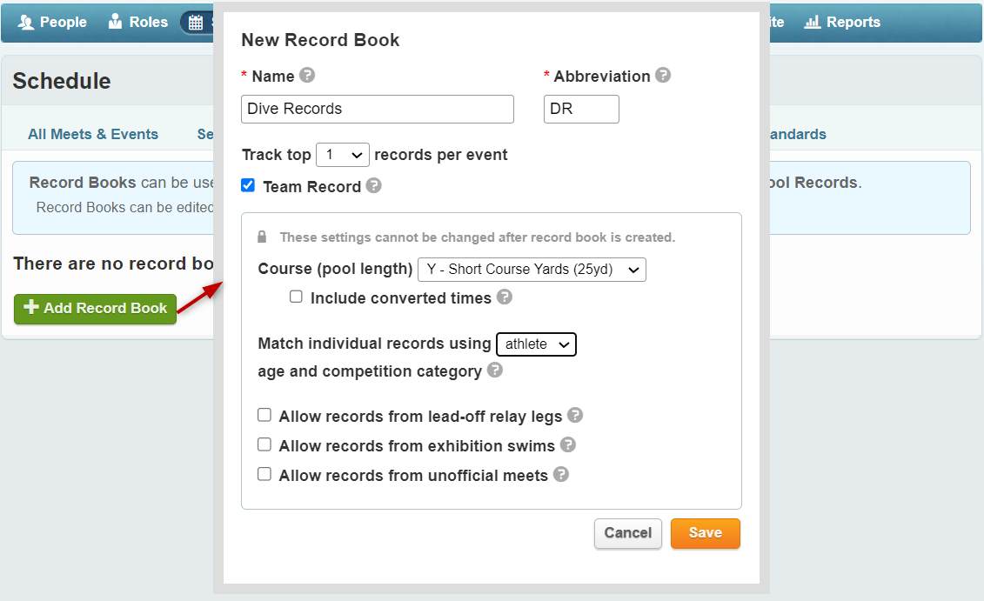
Task: Cancel the New Record Book dialog
Action: tap(627, 533)
